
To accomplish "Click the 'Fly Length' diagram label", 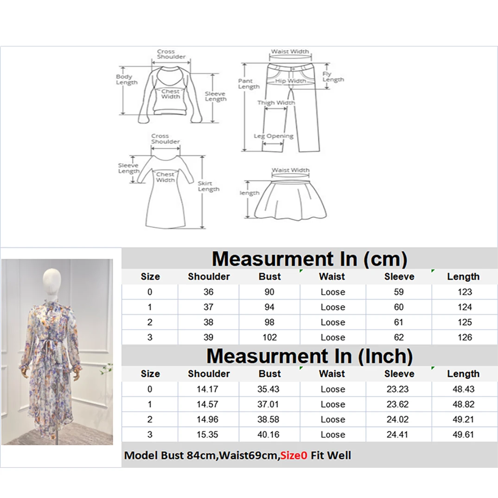I will (x=333, y=77).
